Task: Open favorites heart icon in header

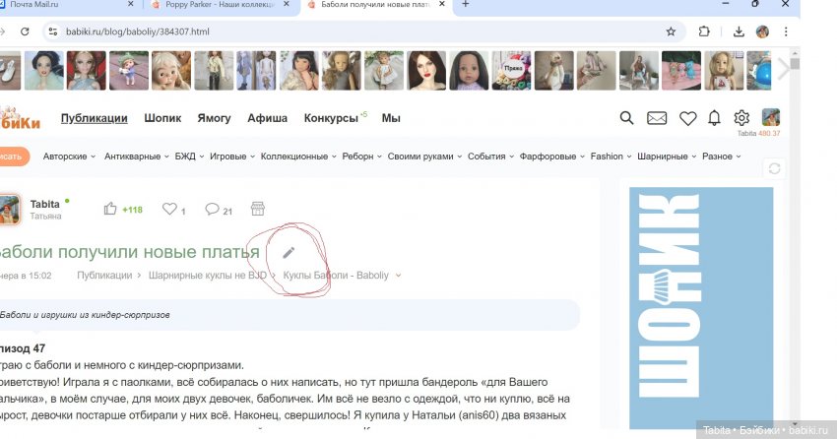Action: click(x=687, y=118)
